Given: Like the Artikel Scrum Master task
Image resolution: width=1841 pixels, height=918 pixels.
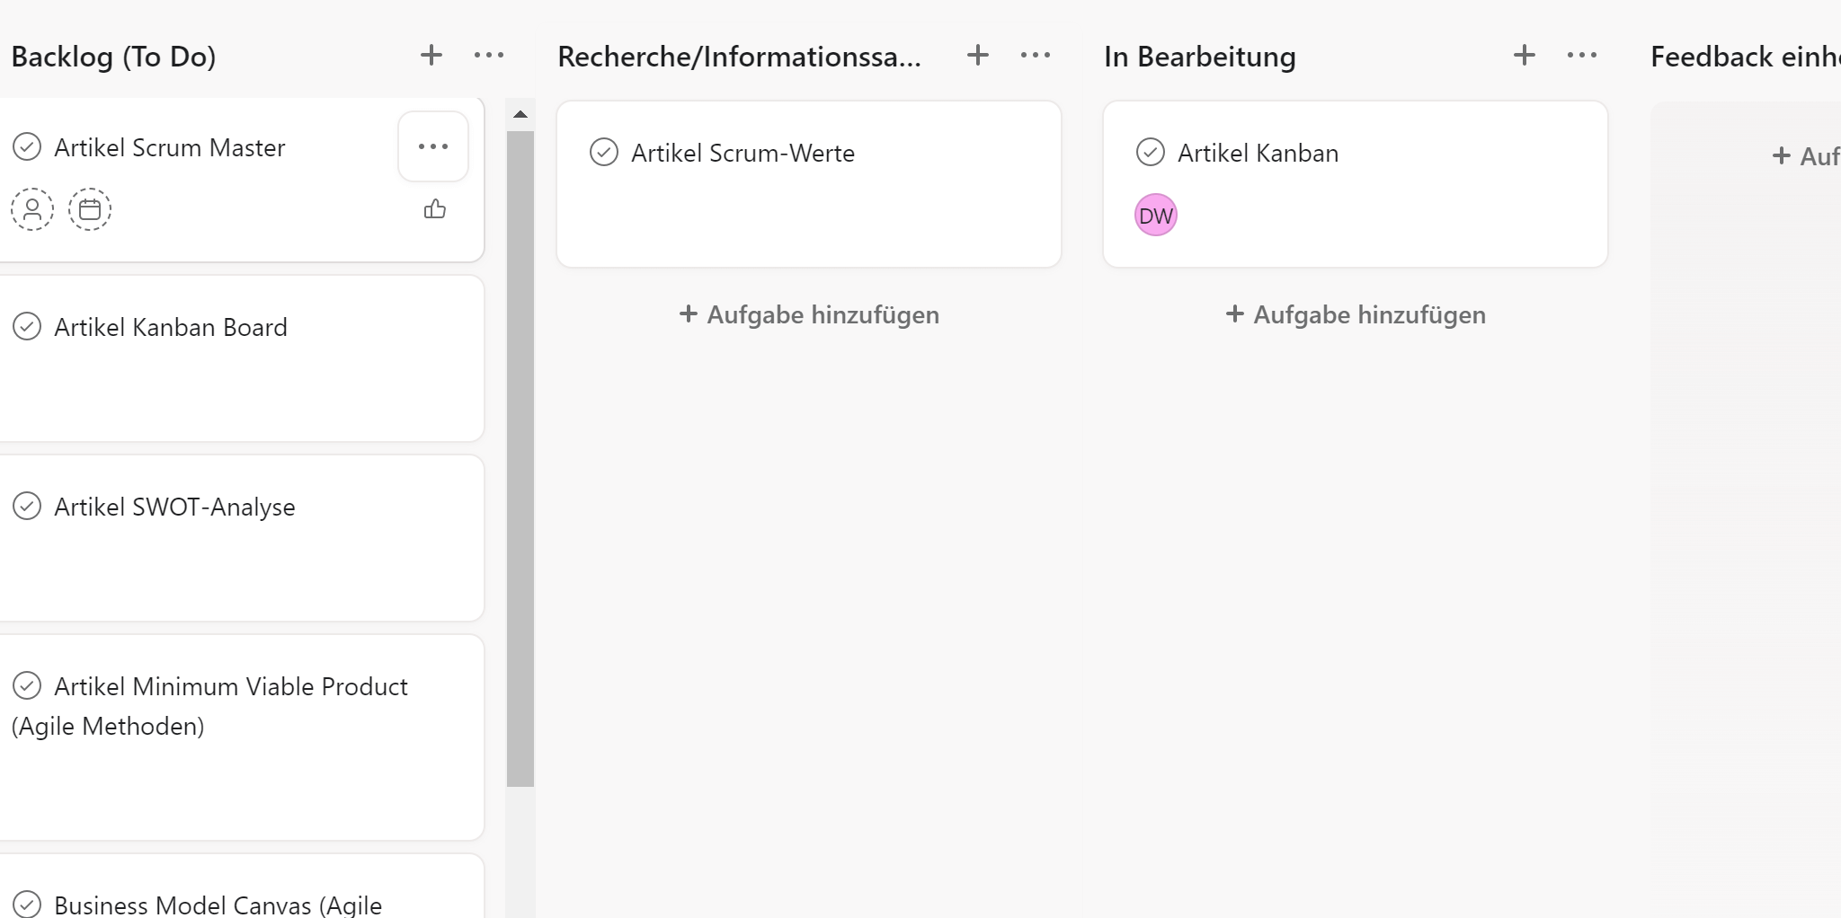Looking at the screenshot, I should (x=435, y=209).
